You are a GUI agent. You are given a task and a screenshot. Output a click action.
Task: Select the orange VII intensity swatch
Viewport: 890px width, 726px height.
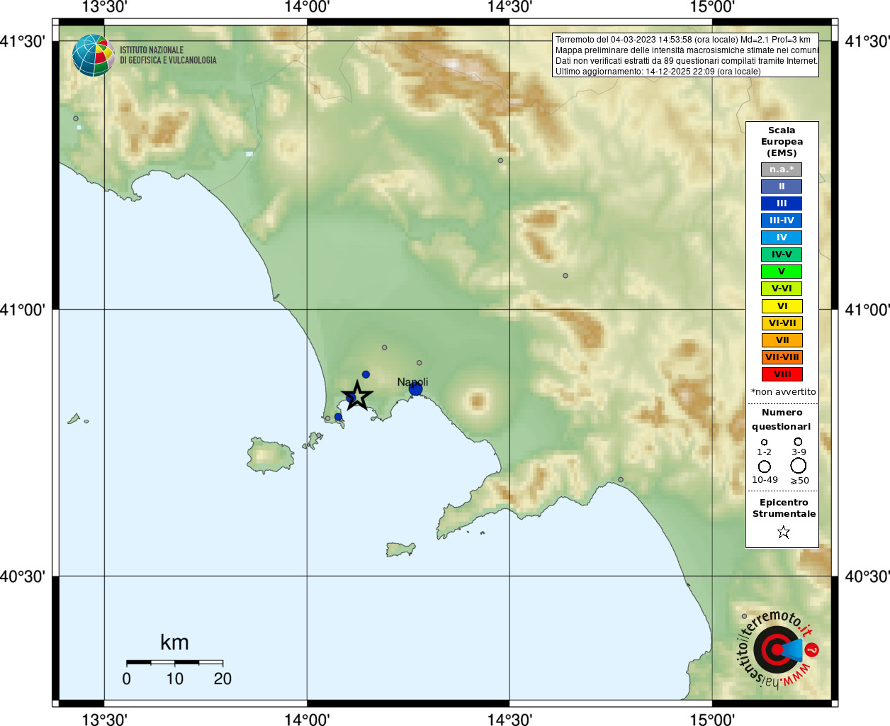point(782,340)
